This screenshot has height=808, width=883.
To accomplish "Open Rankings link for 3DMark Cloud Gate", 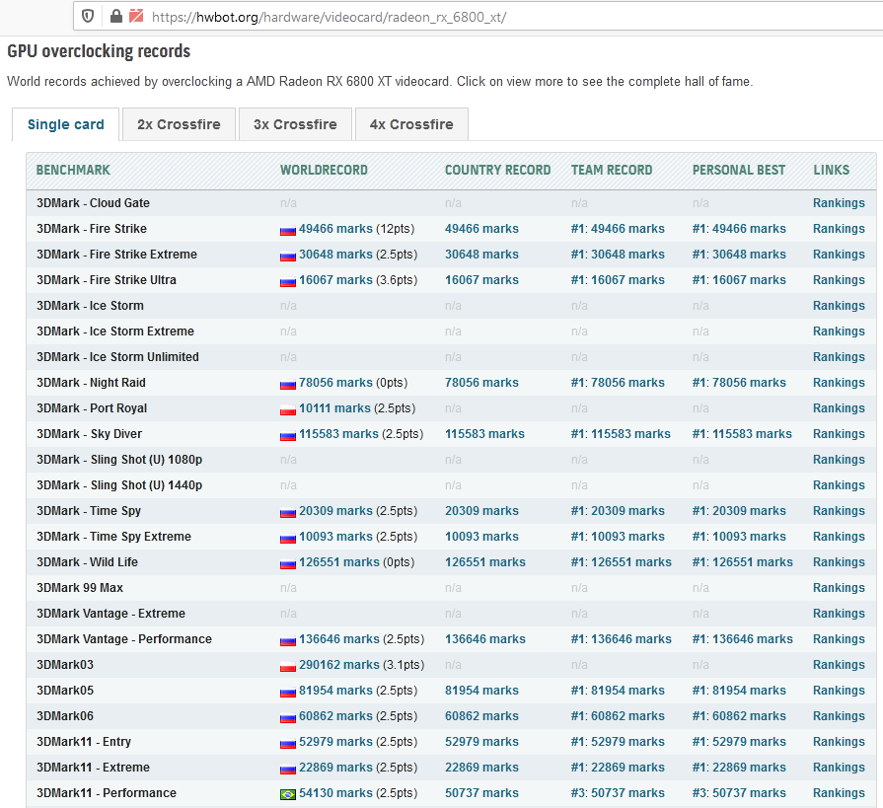I will 839,203.
